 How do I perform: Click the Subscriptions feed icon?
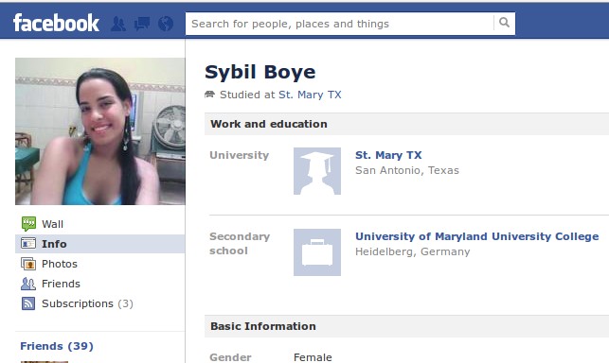tap(28, 303)
